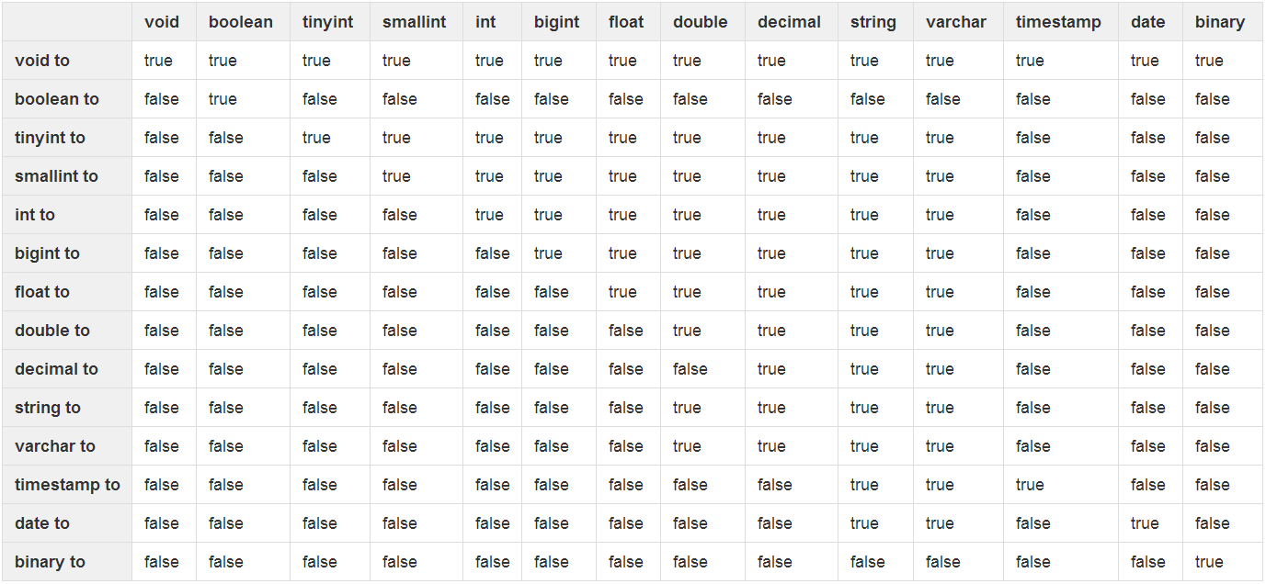Viewport: 1266px width, 584px height.
Task: Click the 'tinyint' column header
Action: coord(327,22)
